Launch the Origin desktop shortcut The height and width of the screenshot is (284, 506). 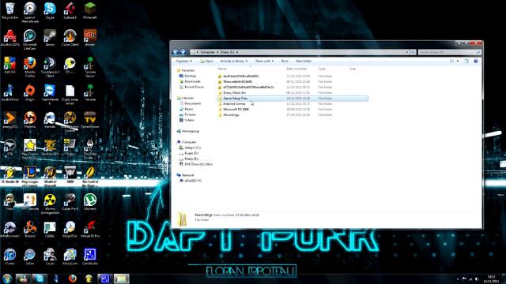point(30,93)
